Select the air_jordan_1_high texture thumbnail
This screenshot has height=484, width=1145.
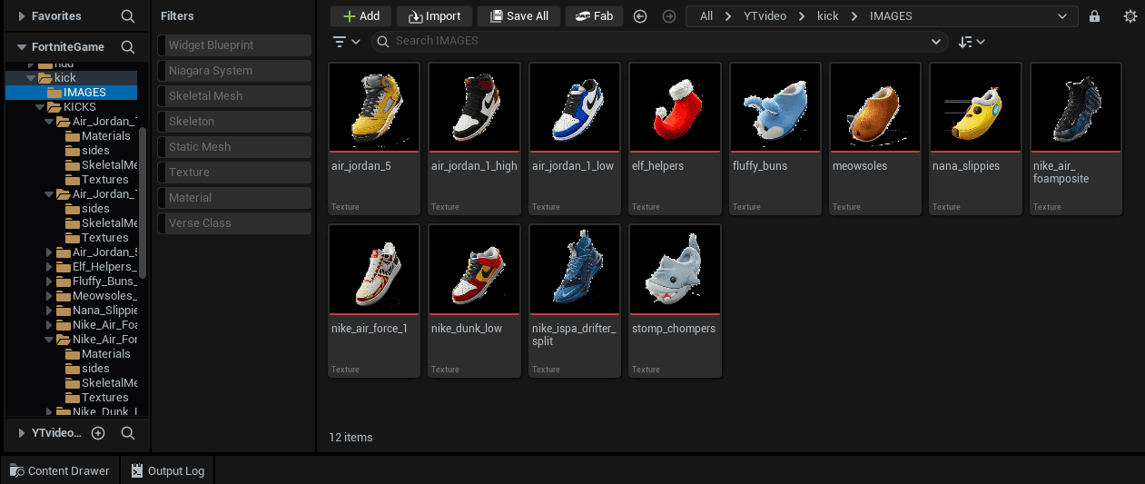[x=474, y=107]
